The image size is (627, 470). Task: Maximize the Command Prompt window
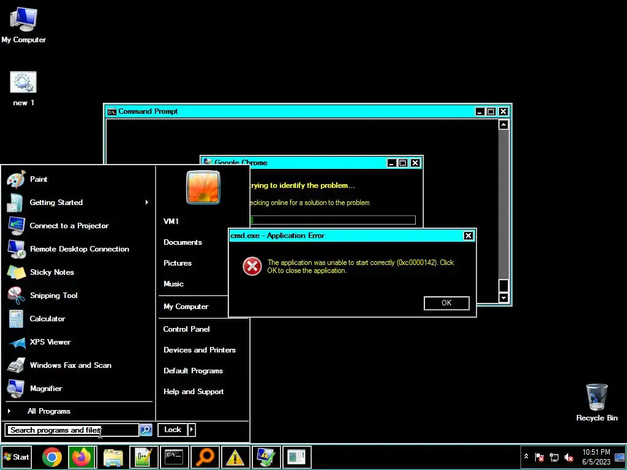(x=490, y=111)
